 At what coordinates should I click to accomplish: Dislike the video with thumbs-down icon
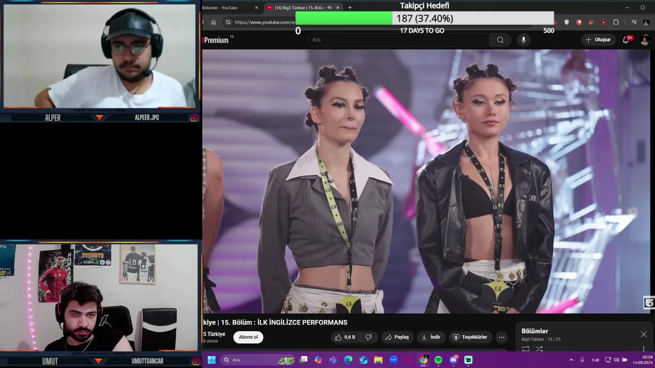click(368, 337)
